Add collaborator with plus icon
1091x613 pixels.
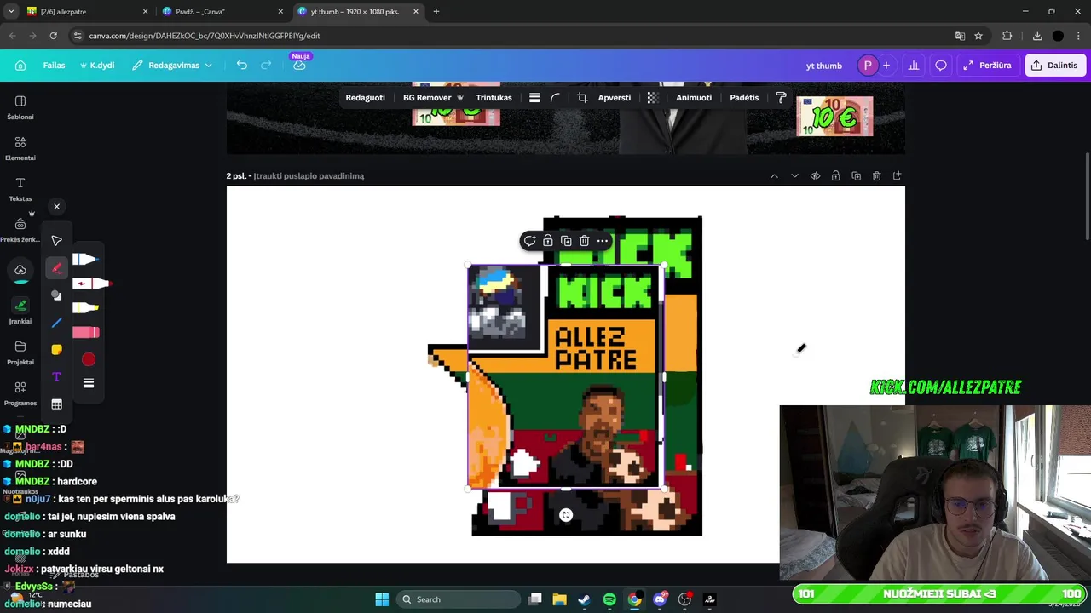pyautogui.click(x=886, y=66)
